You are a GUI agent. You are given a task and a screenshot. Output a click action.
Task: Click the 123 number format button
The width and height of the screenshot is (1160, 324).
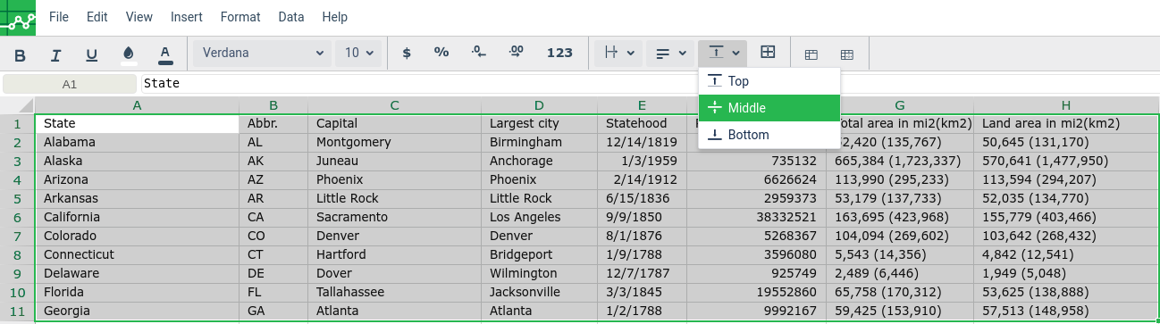[x=559, y=53]
